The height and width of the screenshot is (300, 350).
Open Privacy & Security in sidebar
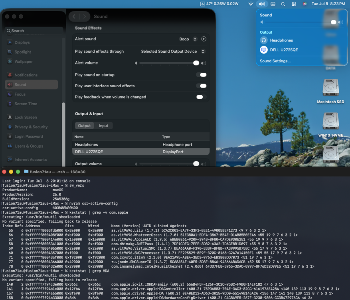tap(31, 127)
